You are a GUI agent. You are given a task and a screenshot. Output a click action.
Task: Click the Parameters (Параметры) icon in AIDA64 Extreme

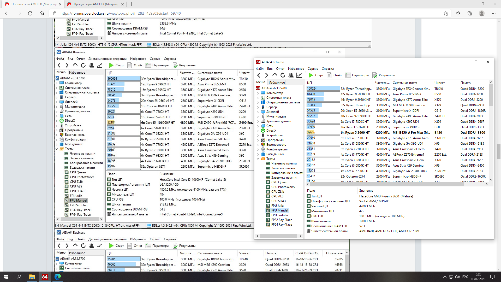[x=348, y=75]
